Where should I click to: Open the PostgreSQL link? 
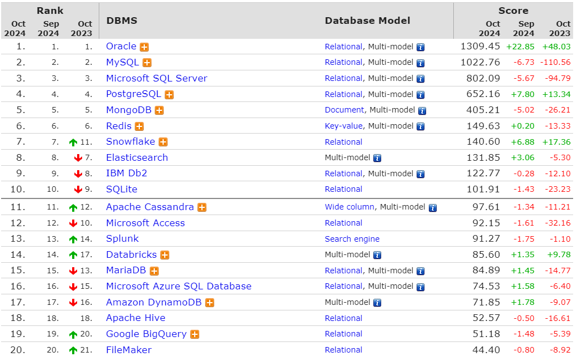point(134,94)
